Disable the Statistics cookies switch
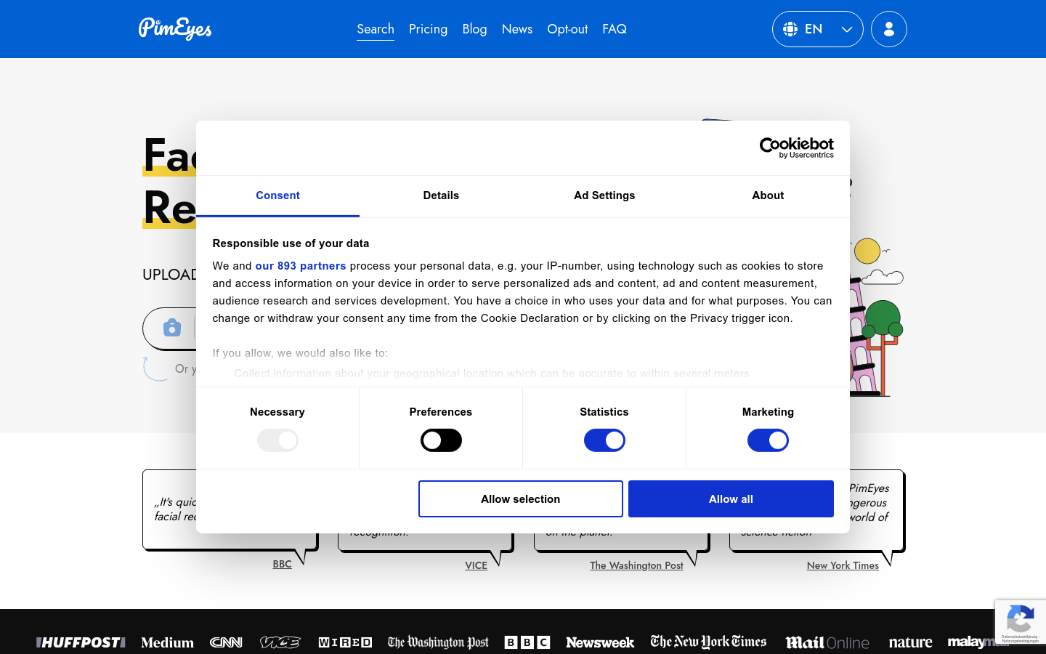 604,440
